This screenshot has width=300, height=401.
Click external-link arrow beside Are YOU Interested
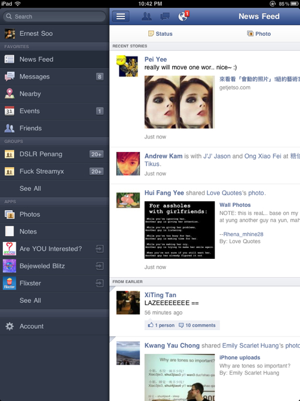click(x=100, y=248)
